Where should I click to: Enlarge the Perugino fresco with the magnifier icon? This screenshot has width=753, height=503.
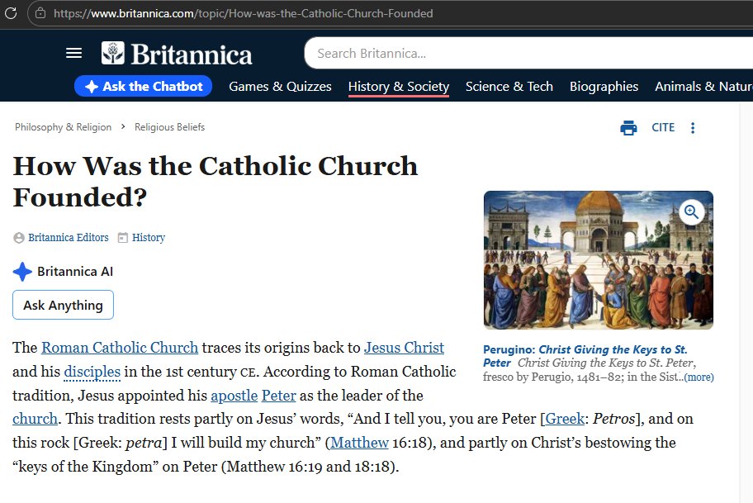tap(692, 212)
